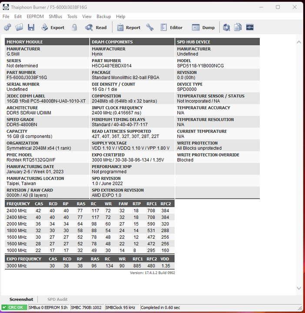Screen dimensions: 305x313
Task: Click the 1000 MHz frequency row
Action: [x=90, y=250]
